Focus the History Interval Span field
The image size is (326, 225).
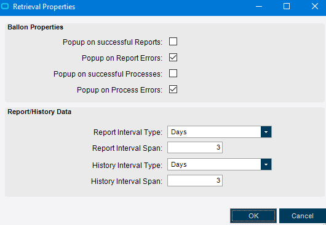click(x=195, y=181)
